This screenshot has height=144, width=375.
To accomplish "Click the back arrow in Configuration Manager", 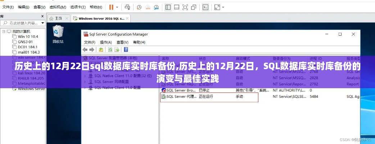I will click(x=85, y=50).
